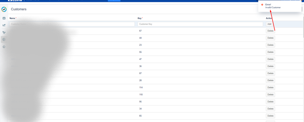Delete the customer with key 95

[x=270, y=102]
